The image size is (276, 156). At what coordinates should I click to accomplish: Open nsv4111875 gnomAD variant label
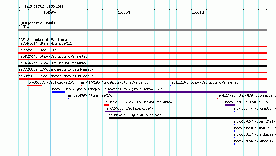pyautogui.click(x=204, y=82)
